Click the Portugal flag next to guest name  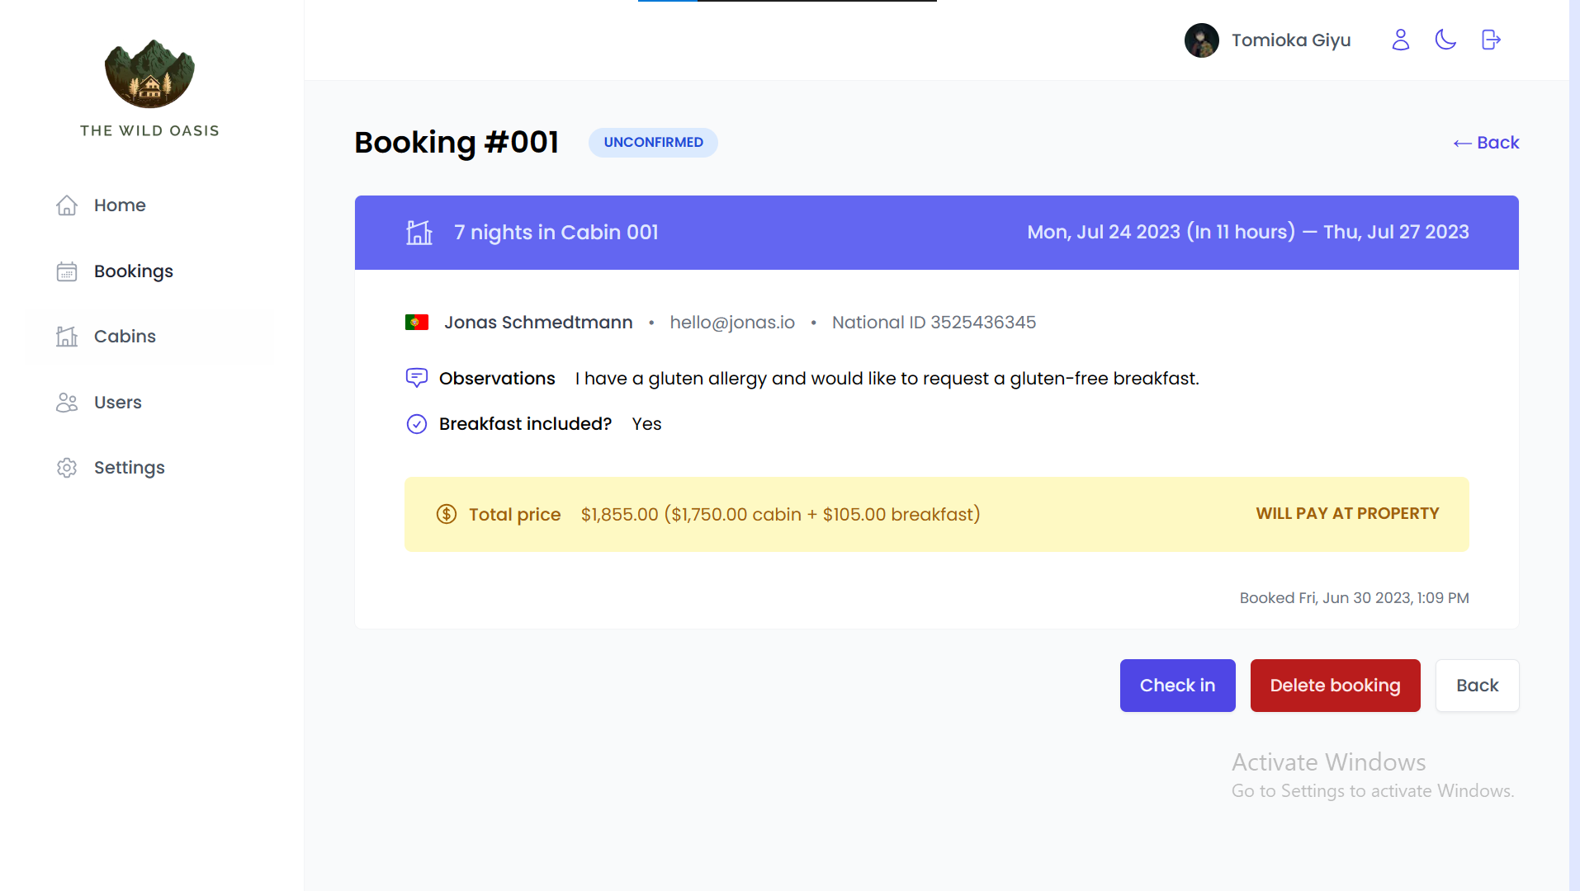tap(417, 322)
